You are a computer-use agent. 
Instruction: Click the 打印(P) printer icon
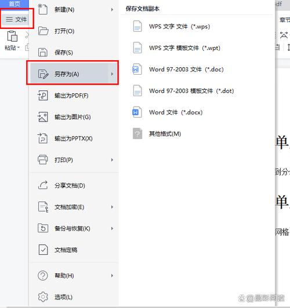(x=43, y=160)
